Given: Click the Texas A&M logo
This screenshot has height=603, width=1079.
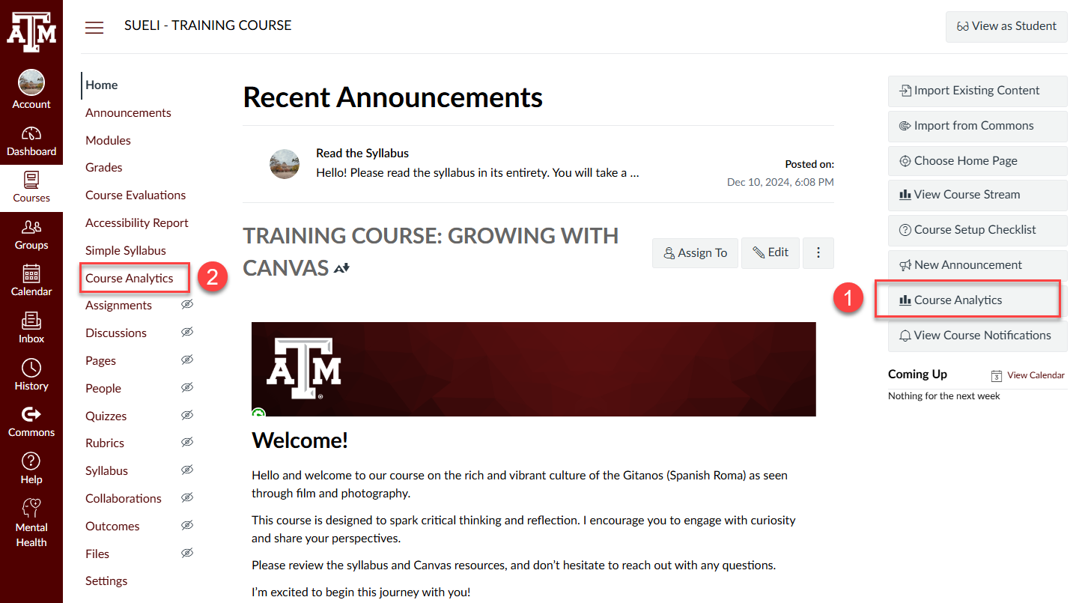Looking at the screenshot, I should pos(31,31).
